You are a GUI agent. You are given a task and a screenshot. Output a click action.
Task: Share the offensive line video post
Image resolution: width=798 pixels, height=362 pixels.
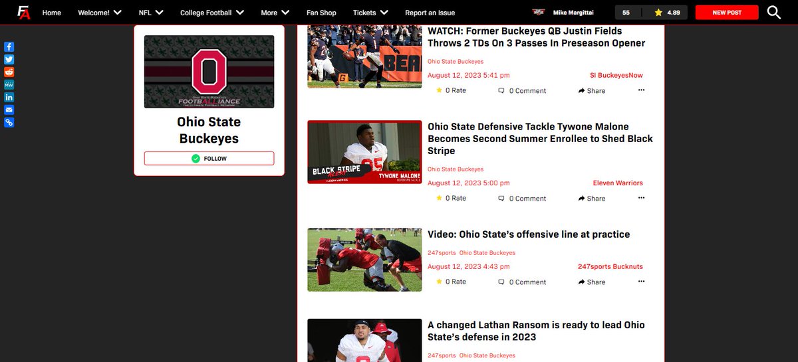point(592,282)
